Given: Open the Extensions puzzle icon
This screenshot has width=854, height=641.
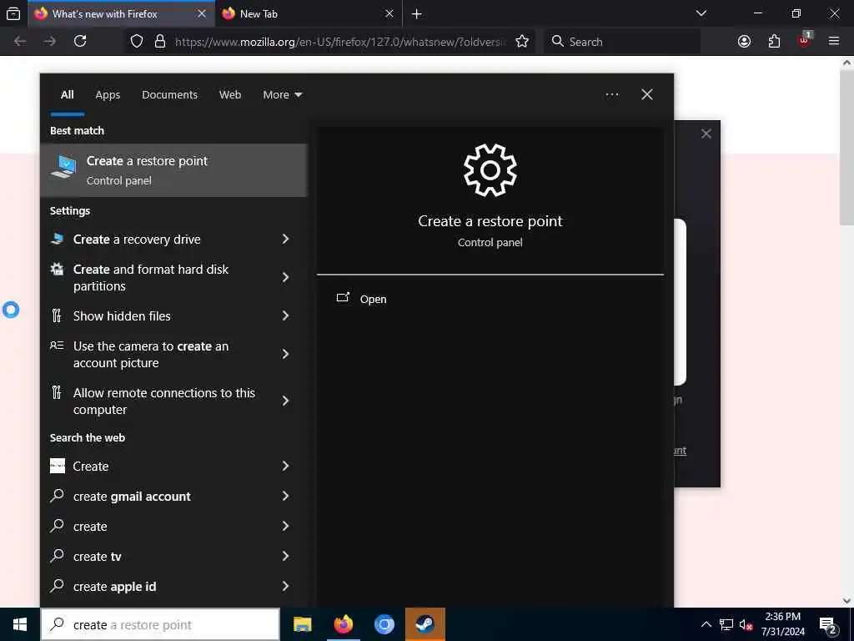Looking at the screenshot, I should pos(774,42).
